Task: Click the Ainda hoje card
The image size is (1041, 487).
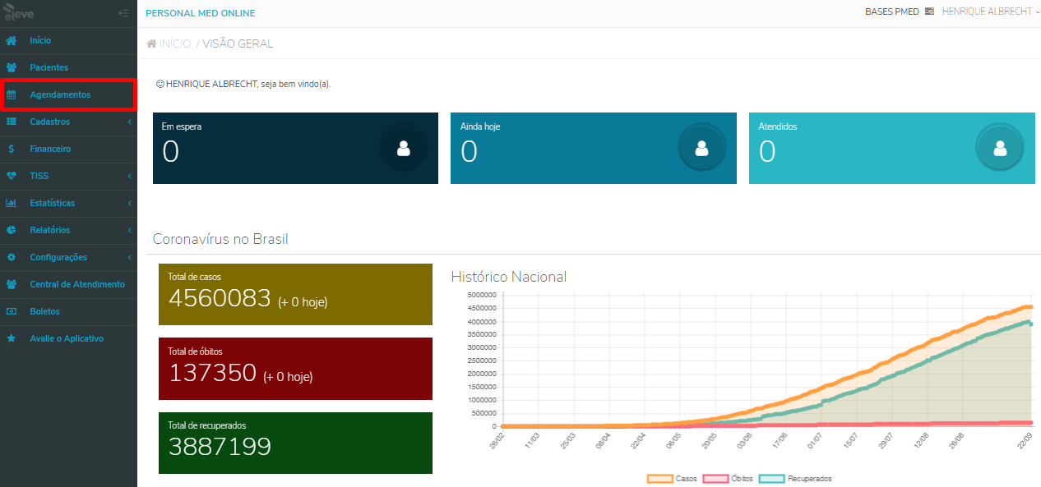Action: click(594, 148)
